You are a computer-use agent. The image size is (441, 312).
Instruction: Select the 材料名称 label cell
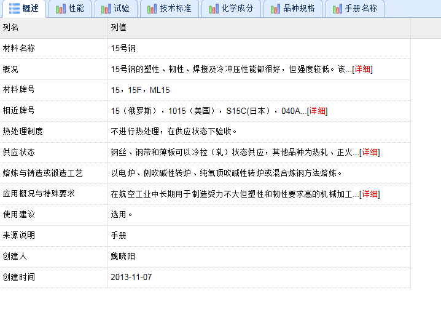coord(53,49)
